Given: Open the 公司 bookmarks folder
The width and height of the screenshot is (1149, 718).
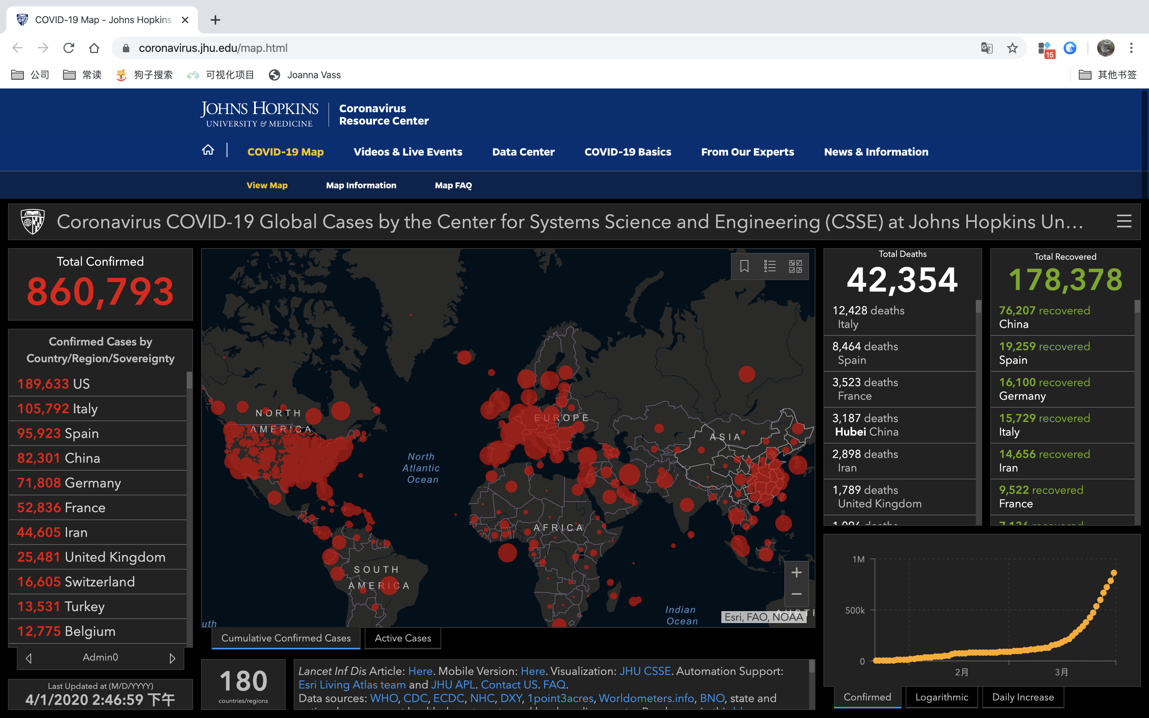Looking at the screenshot, I should (30, 75).
